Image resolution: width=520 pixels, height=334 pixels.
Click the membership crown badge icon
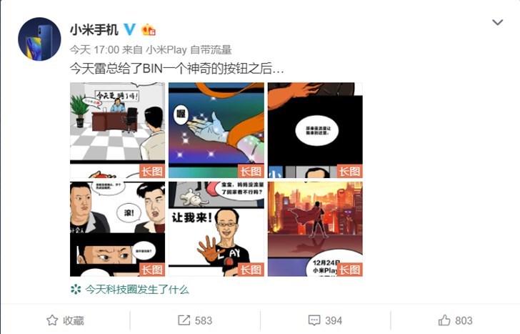[x=149, y=30]
